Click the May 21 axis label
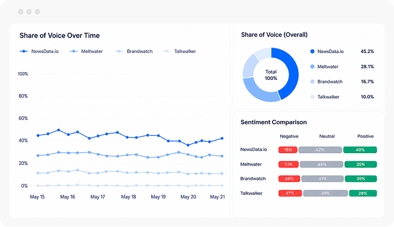 click(x=217, y=197)
